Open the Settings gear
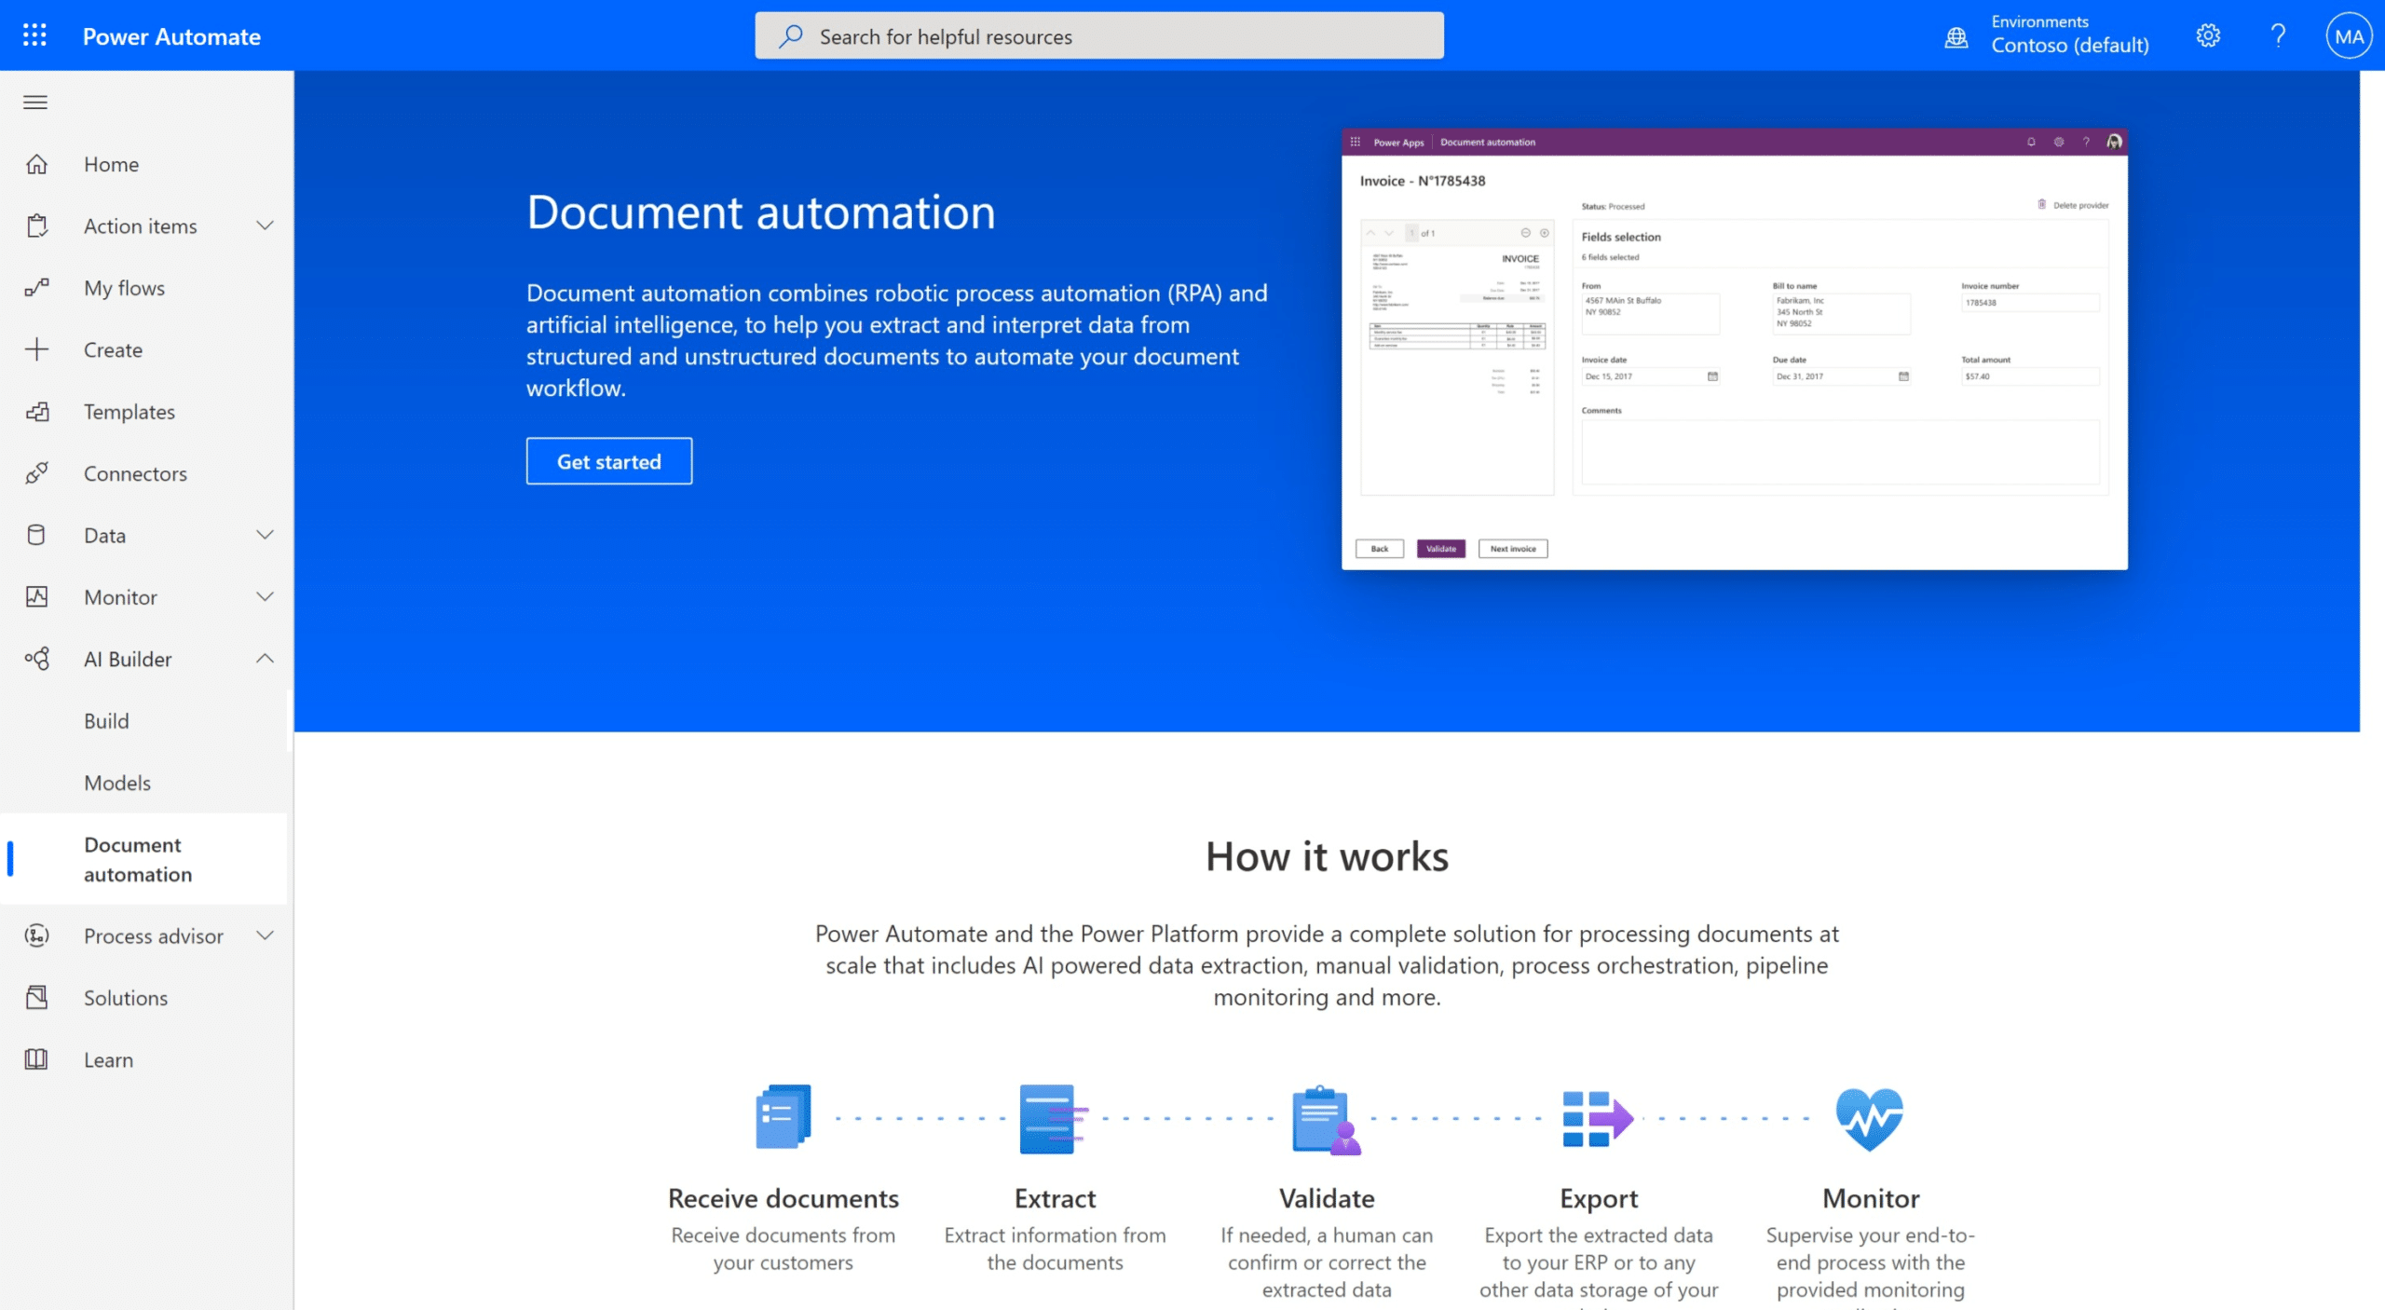The image size is (2385, 1310). coord(2208,35)
